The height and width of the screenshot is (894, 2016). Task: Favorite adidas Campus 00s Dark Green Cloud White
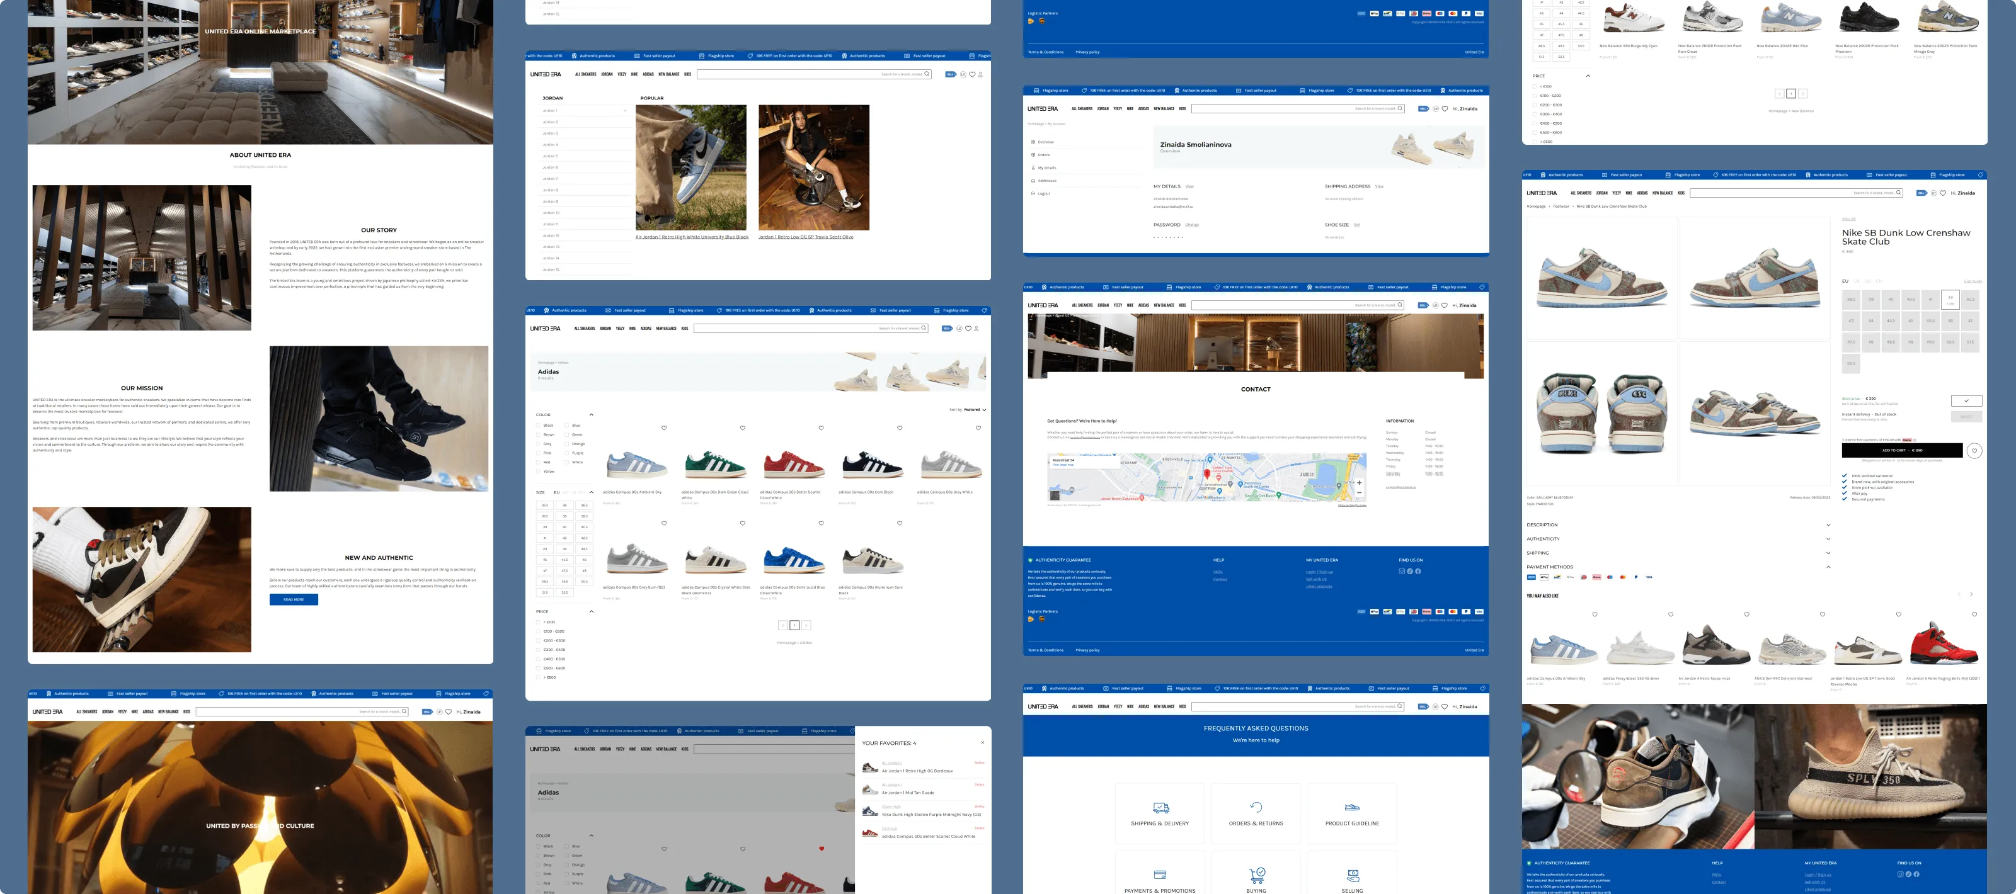click(743, 428)
